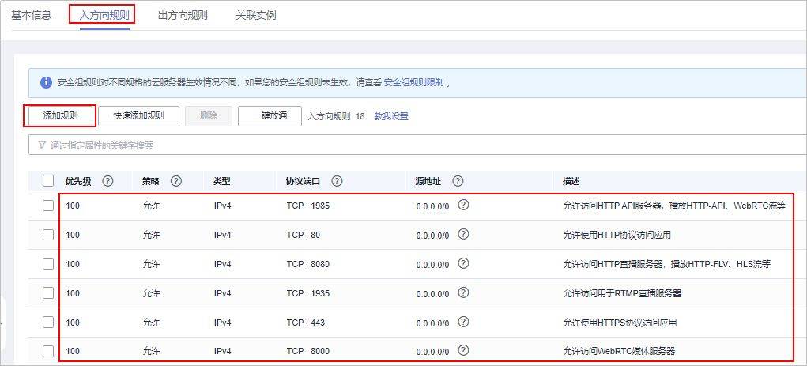This screenshot has width=807, height=366.
Task: Open the 关联实例 tab
Action: click(256, 15)
